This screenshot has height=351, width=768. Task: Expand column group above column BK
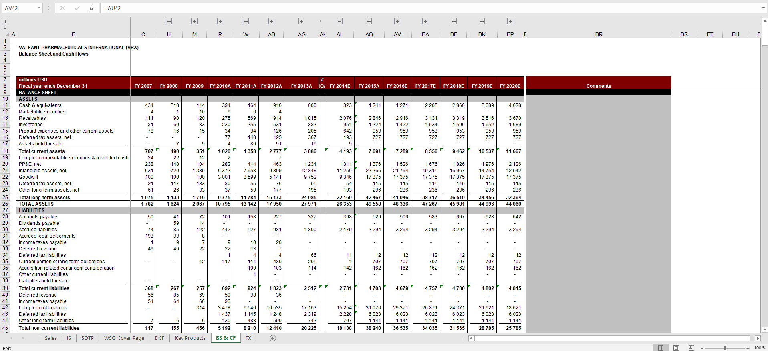(x=482, y=21)
